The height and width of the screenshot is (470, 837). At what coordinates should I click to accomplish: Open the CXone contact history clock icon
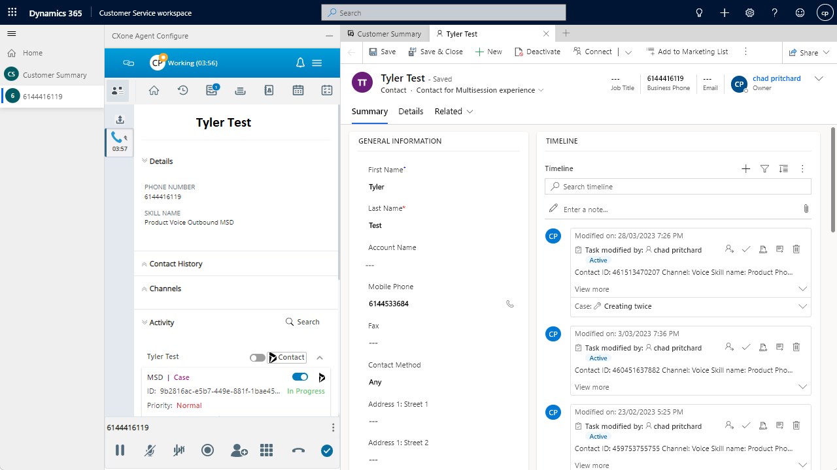coord(182,91)
